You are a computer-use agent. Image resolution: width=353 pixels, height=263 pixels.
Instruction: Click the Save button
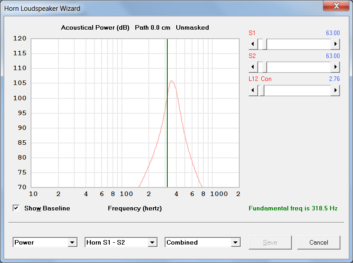[x=270, y=242]
